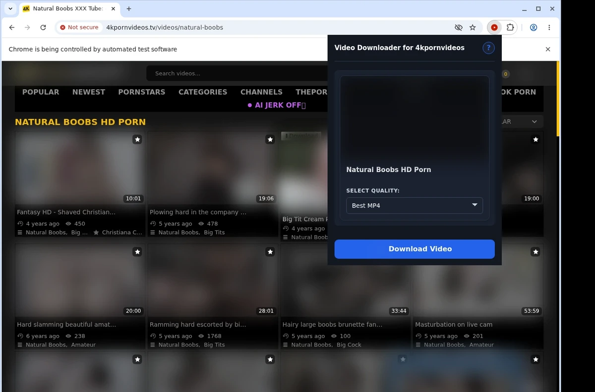The image size is (595, 392).
Task: Open the tab search chevron in title bar
Action: 10,8
